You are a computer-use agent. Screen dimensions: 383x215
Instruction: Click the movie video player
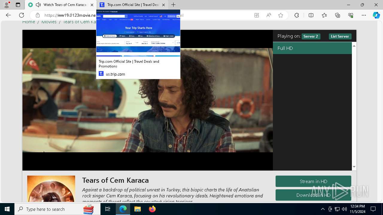point(148,100)
